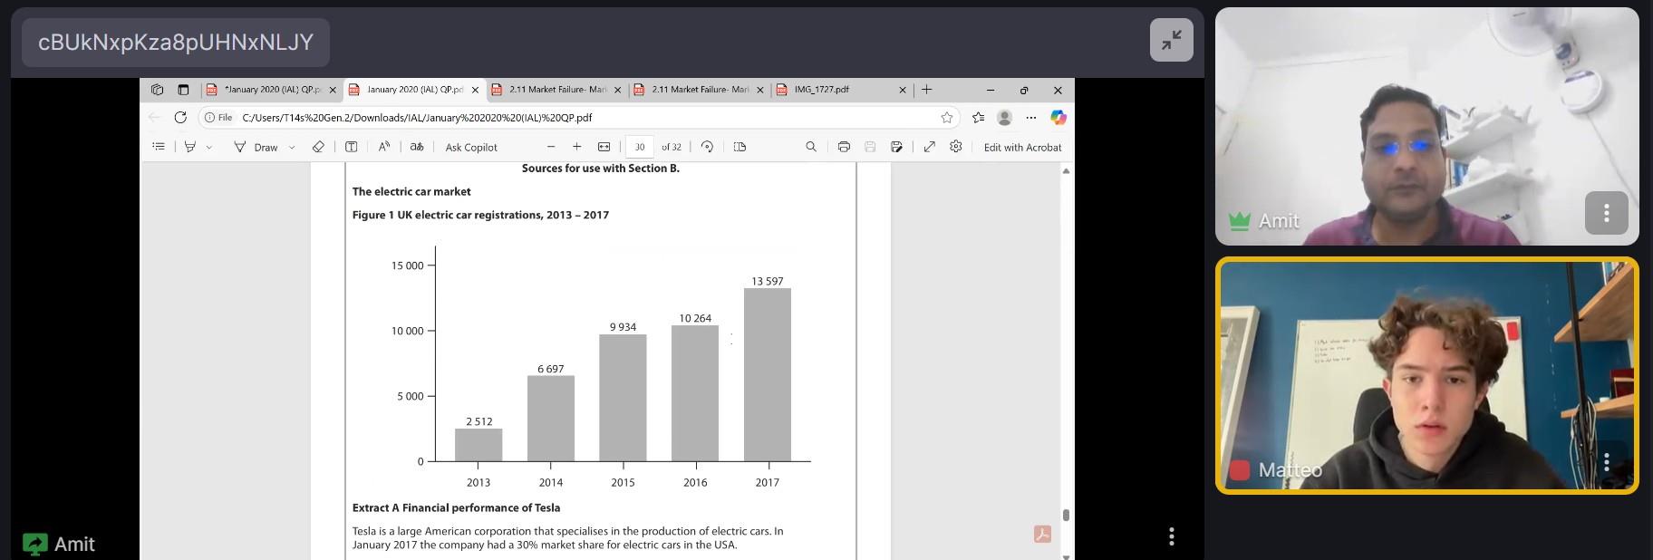Screen dimensions: 1653x560
Task: Expand the Draw tool options arrow
Action: (292, 147)
